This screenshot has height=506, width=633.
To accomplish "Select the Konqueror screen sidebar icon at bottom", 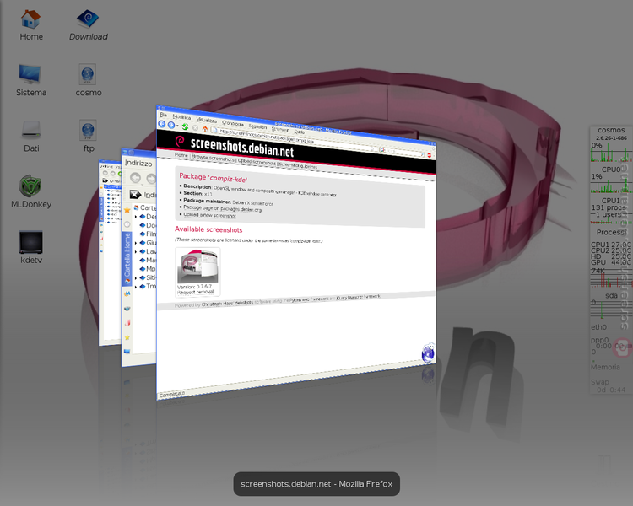I will (x=127, y=351).
